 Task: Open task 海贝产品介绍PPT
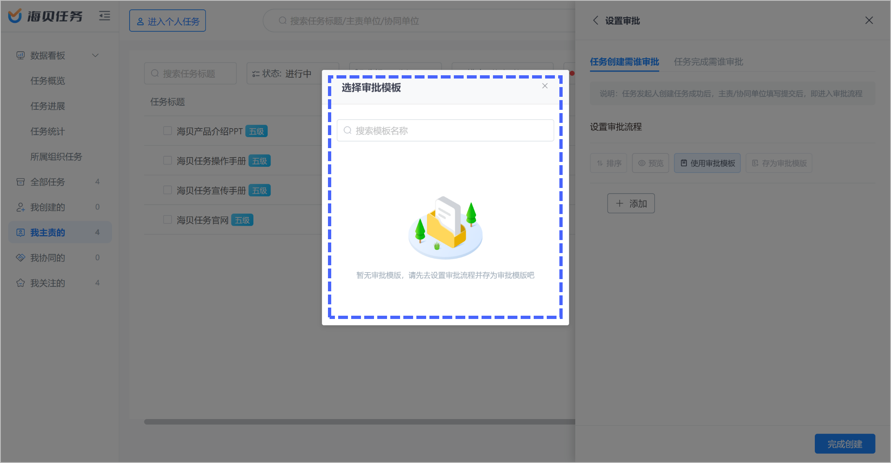pos(209,131)
